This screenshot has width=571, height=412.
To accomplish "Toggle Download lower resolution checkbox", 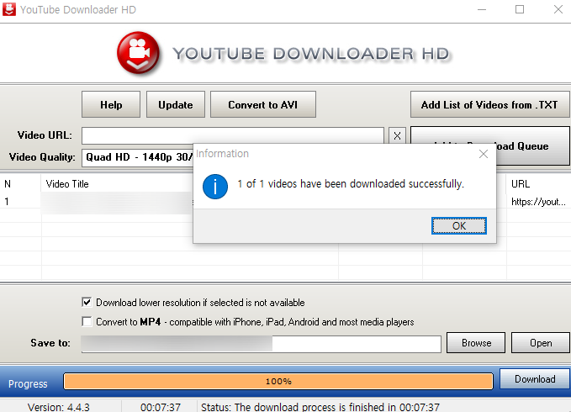I will point(87,302).
